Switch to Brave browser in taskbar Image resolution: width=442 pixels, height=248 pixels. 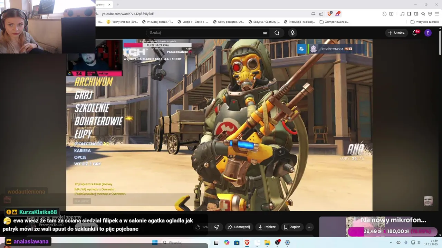click(247, 242)
